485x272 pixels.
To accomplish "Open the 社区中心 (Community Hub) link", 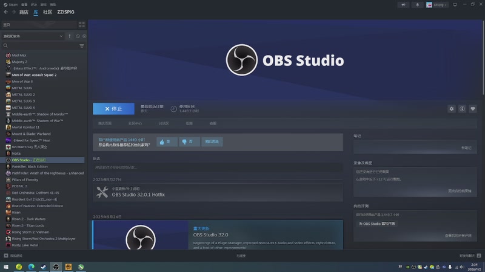I will click(135, 123).
